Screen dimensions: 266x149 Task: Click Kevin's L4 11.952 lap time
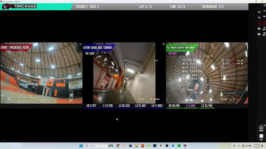[157, 106]
